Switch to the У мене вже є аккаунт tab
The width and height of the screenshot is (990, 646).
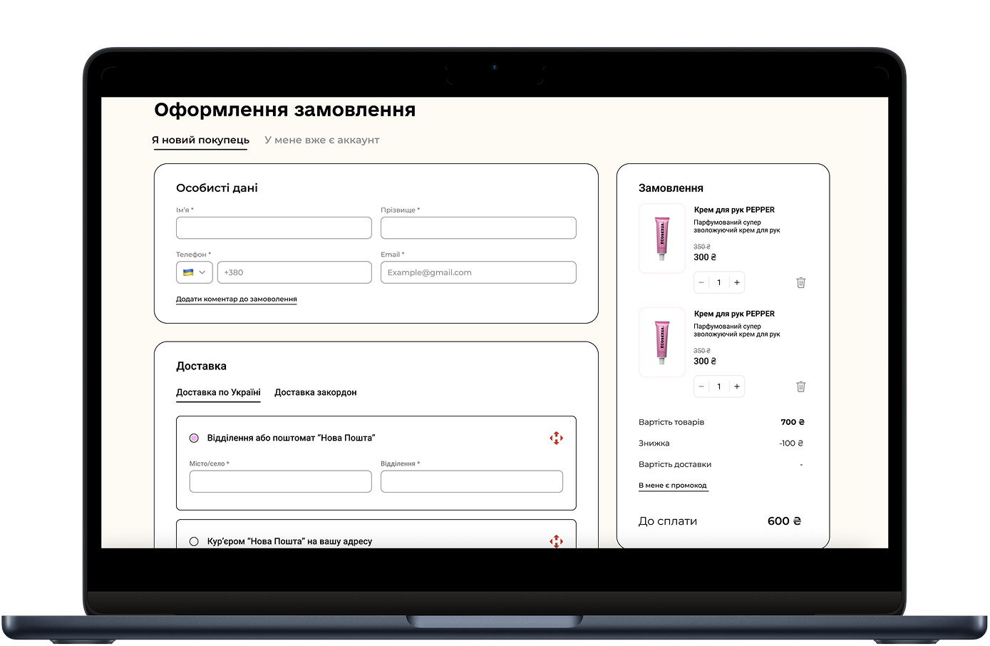click(x=321, y=140)
